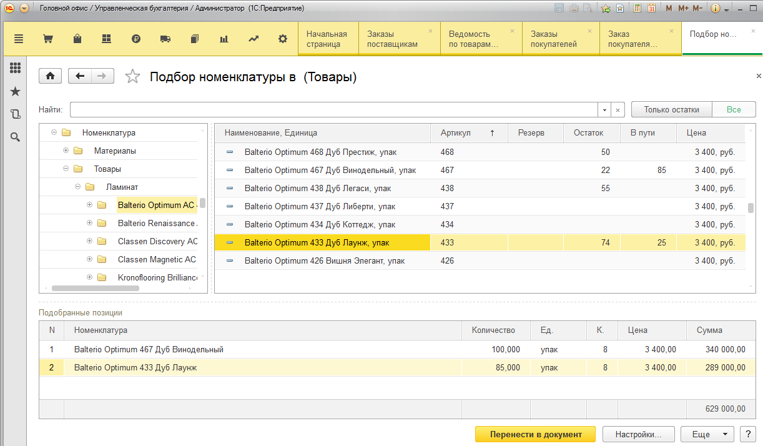Select picked row 'Balterio Optimum 467 Дуб Винодельный'
Screen dimensions: 763x446
point(397,349)
